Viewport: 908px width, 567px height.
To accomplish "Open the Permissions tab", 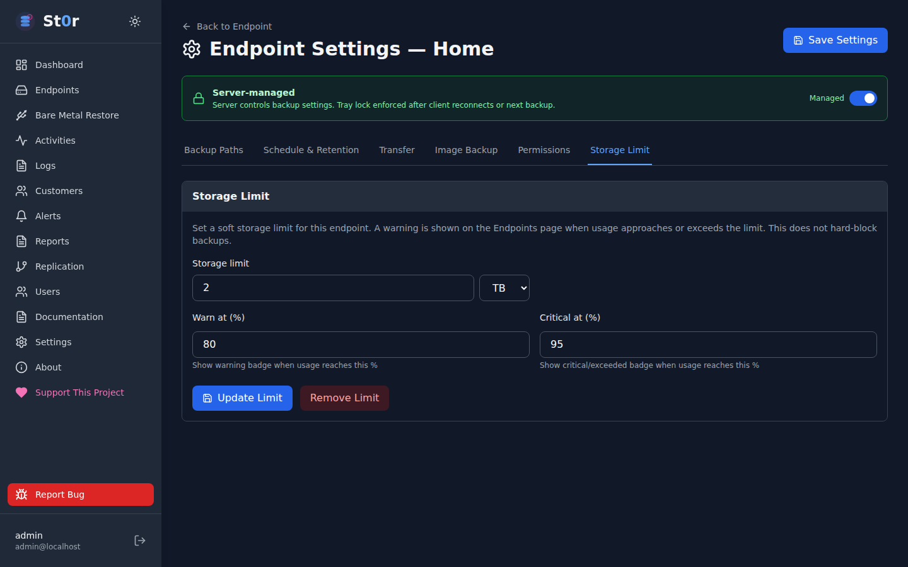I will point(544,150).
